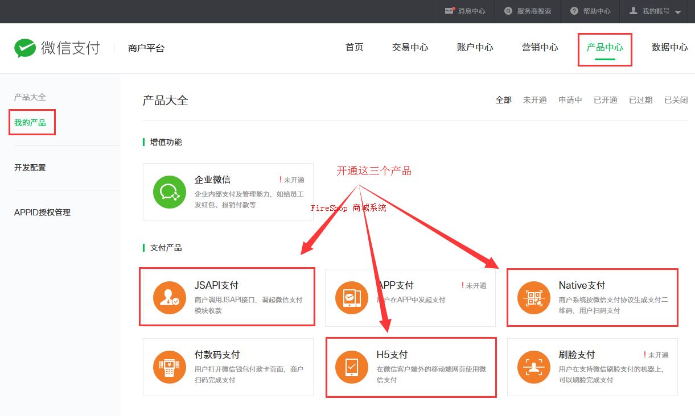Image resolution: width=695 pixels, height=416 pixels.
Task: Click the Native支付 description text
Action: 614,305
